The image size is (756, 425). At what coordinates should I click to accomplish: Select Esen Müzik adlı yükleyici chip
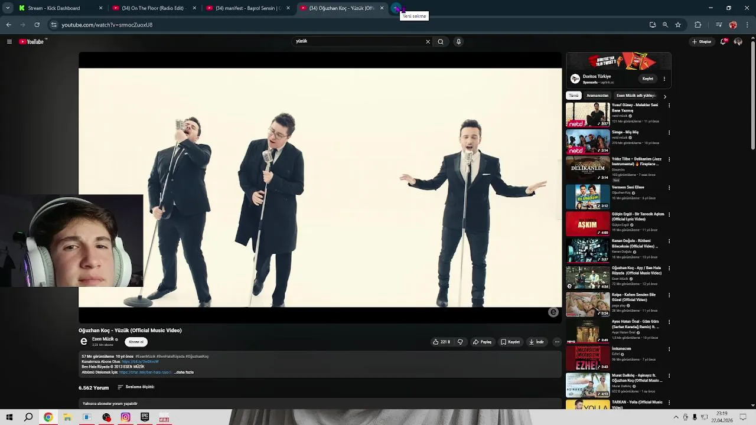coord(636,96)
